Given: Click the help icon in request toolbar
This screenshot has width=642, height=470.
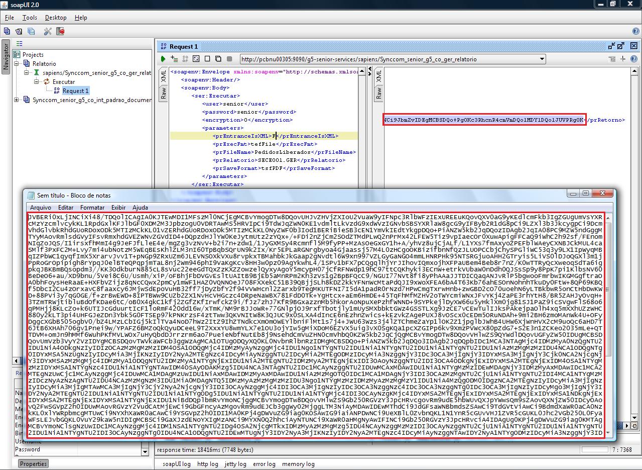Looking at the screenshot, I should [633, 59].
